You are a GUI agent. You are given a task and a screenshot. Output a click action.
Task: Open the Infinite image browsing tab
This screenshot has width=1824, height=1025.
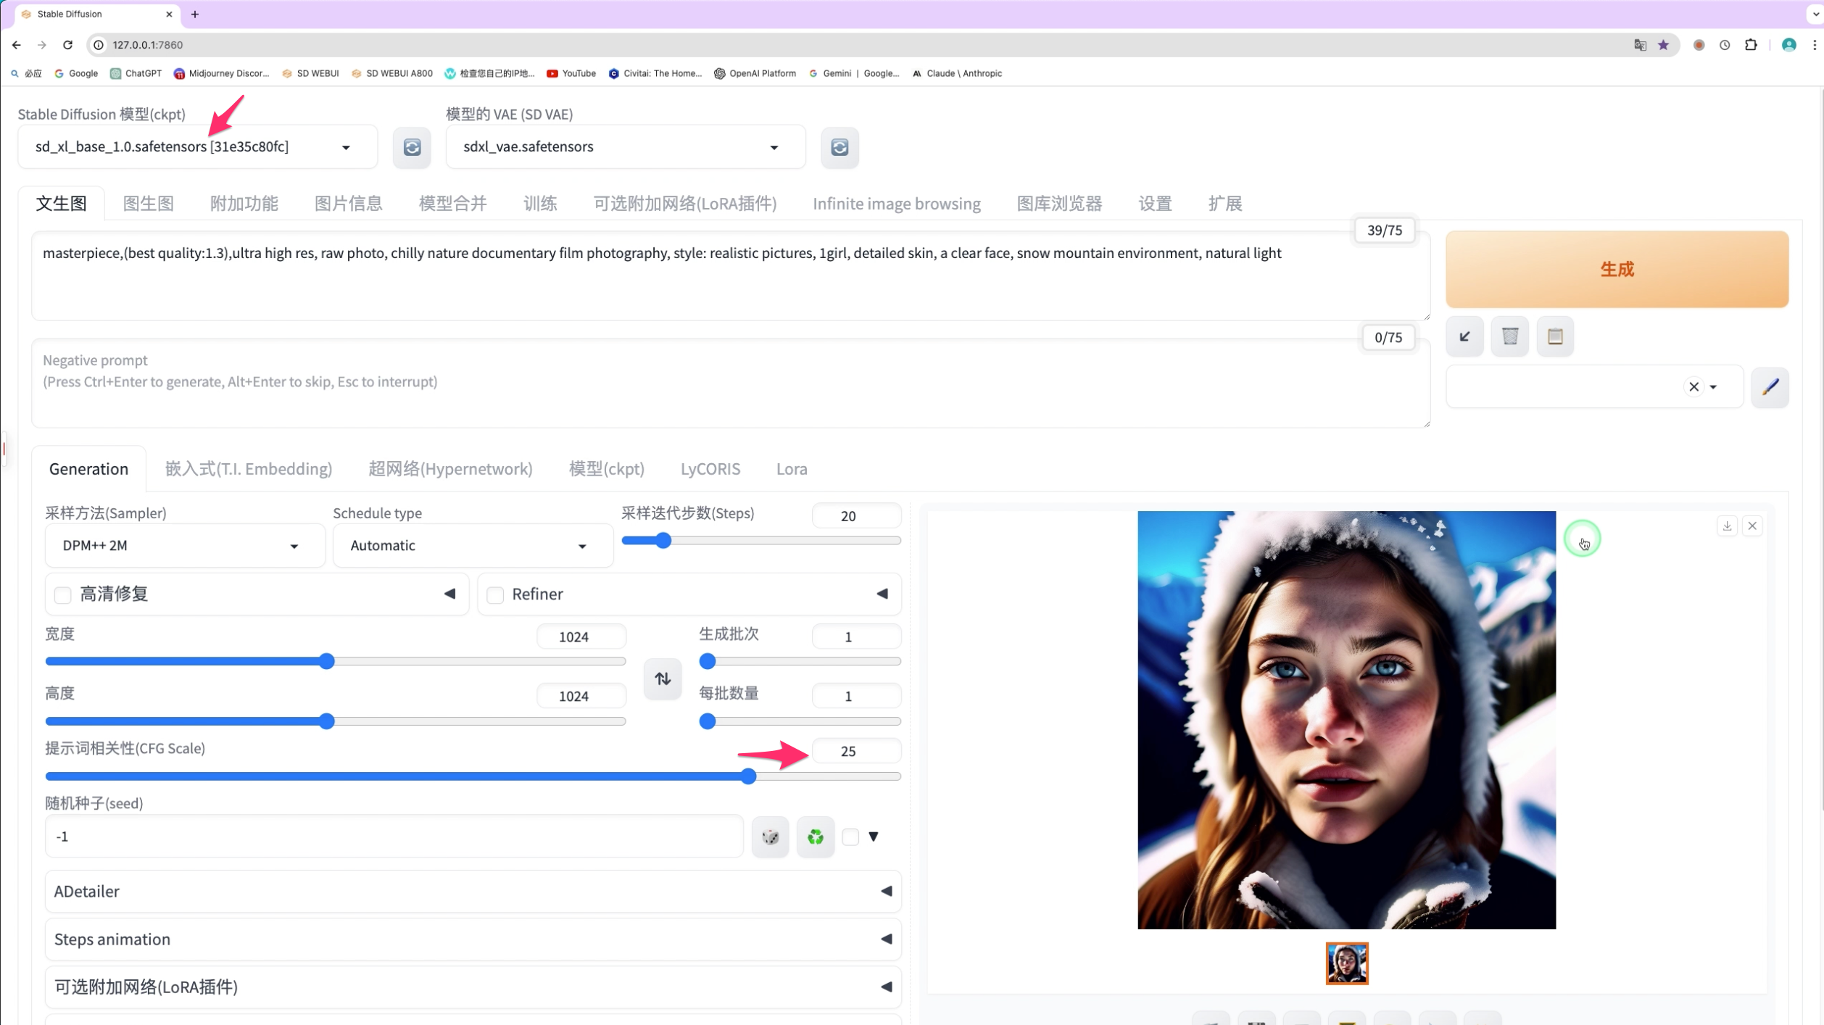(x=896, y=204)
